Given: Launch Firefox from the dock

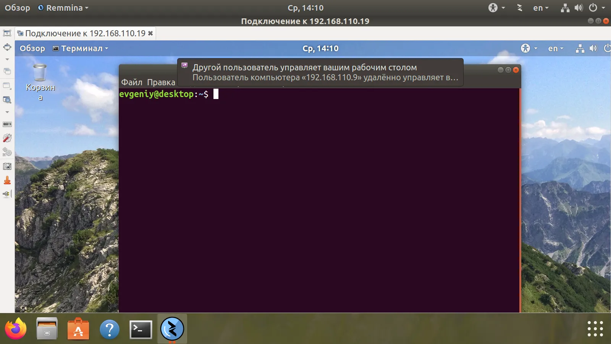Looking at the screenshot, I should pos(16,329).
